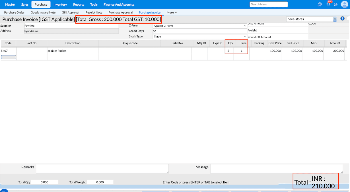Go to Goods Inward Note tab

click(x=43, y=12)
